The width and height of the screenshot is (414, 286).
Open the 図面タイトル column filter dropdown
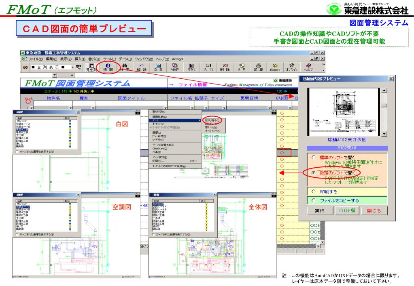[x=165, y=108]
